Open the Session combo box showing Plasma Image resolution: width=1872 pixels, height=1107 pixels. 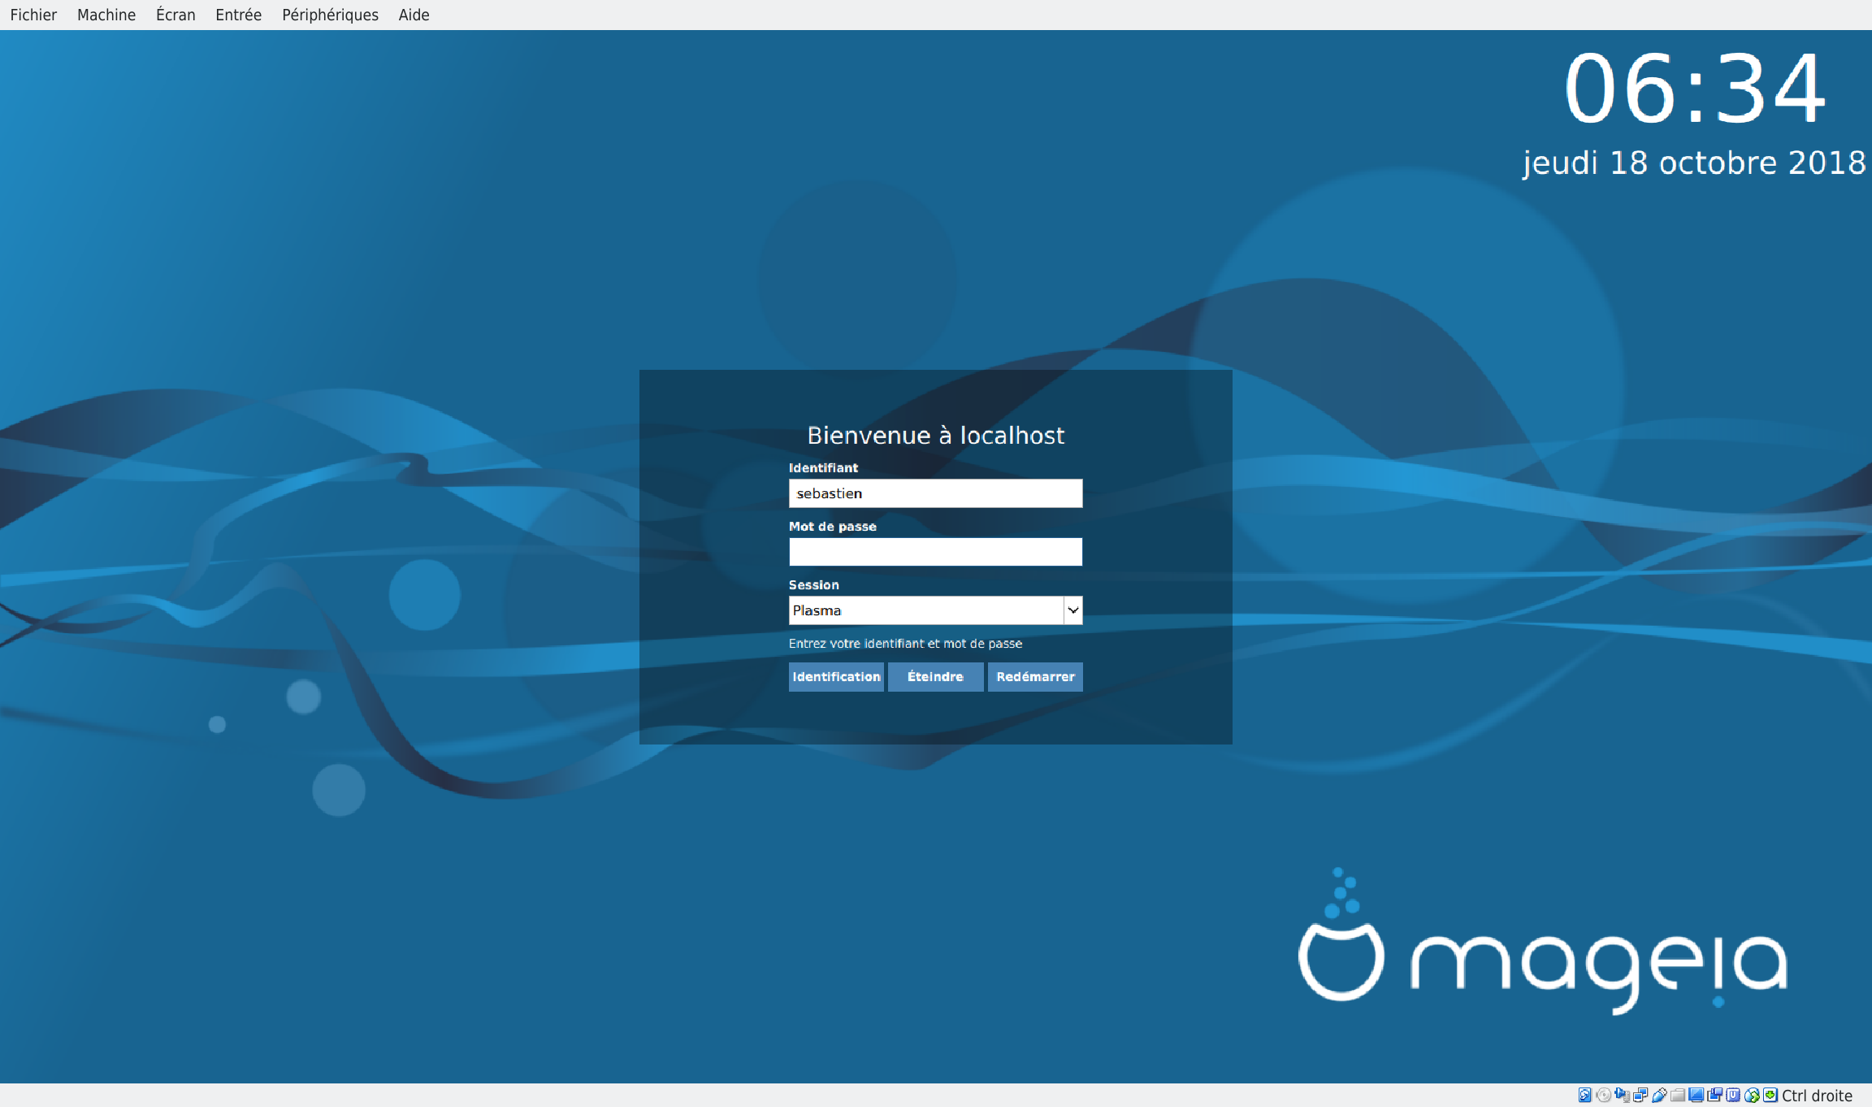(x=935, y=610)
